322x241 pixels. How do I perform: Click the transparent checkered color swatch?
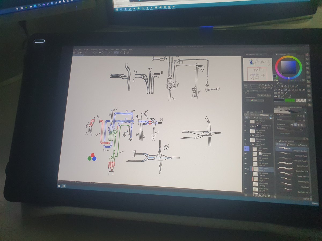coord(301,100)
